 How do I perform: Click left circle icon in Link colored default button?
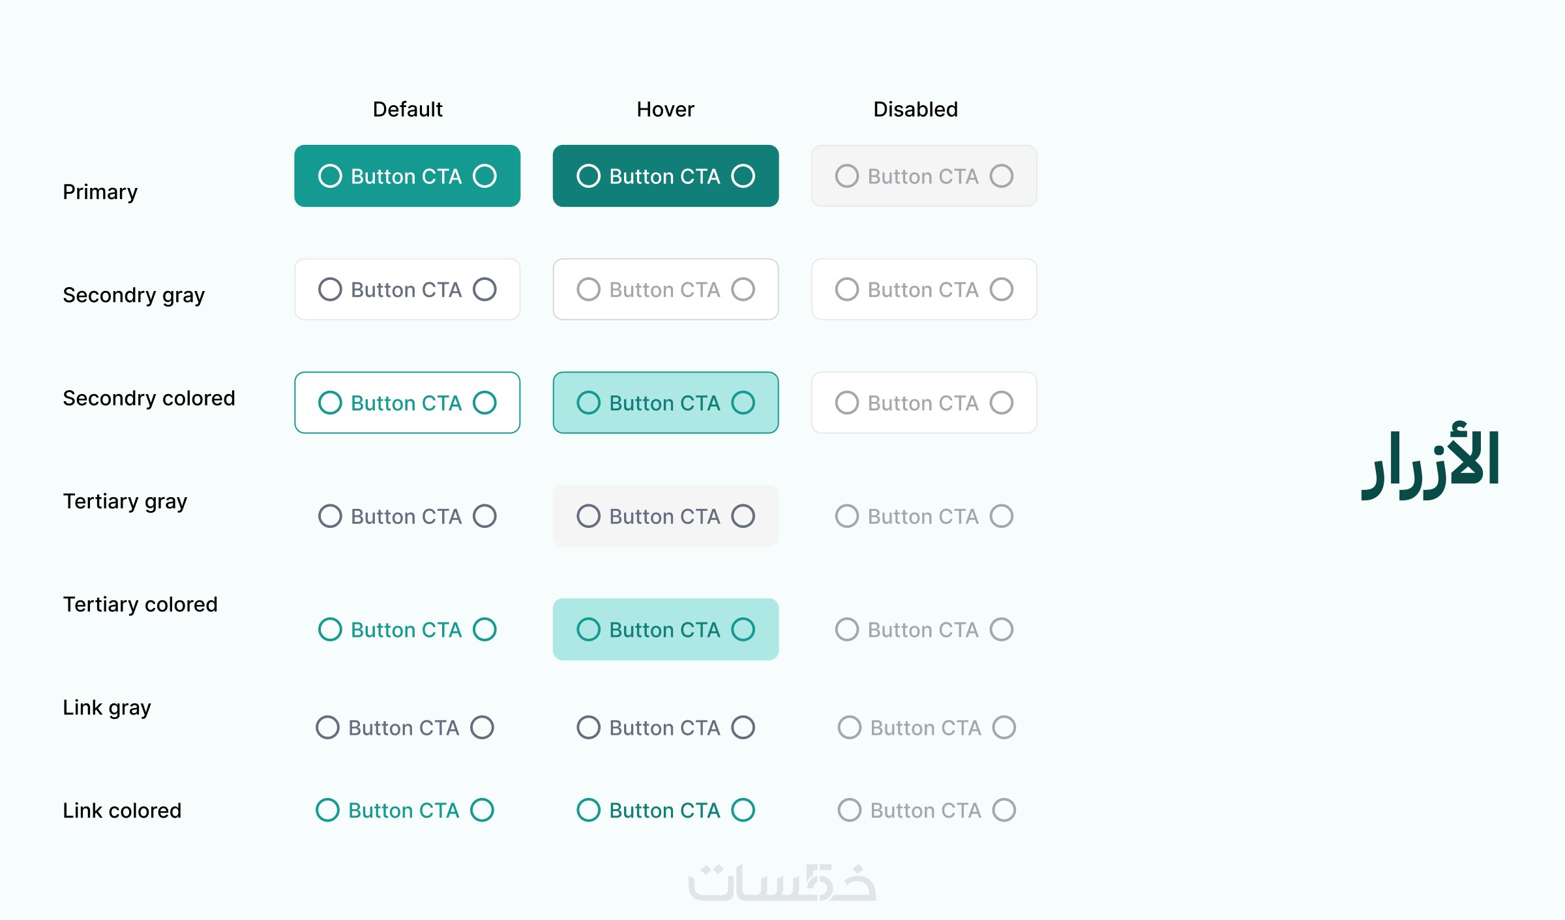[327, 810]
